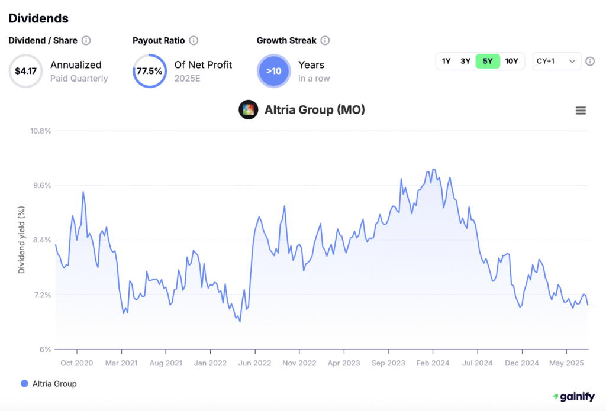Click the Aug 2021 axis label
The height and width of the screenshot is (411, 606).
(x=166, y=363)
